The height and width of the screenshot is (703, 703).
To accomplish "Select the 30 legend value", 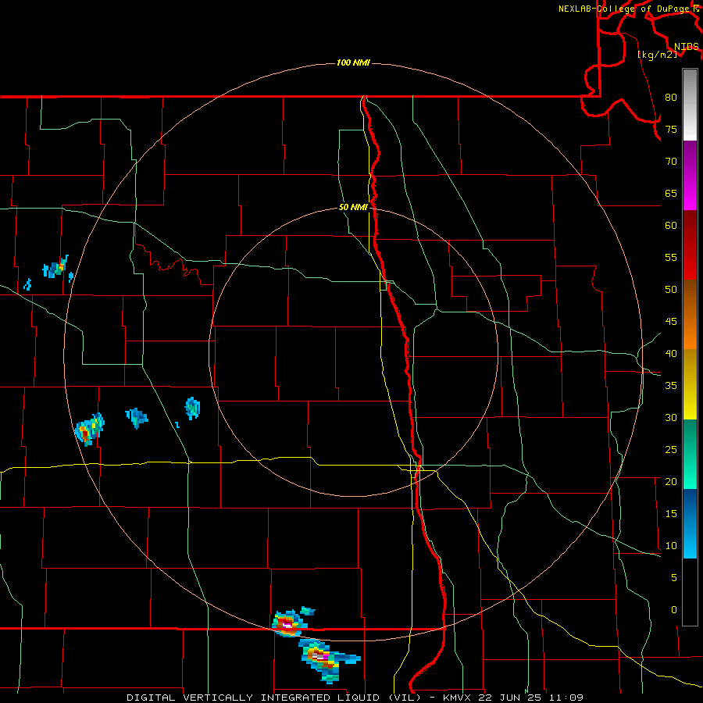I will tap(671, 417).
